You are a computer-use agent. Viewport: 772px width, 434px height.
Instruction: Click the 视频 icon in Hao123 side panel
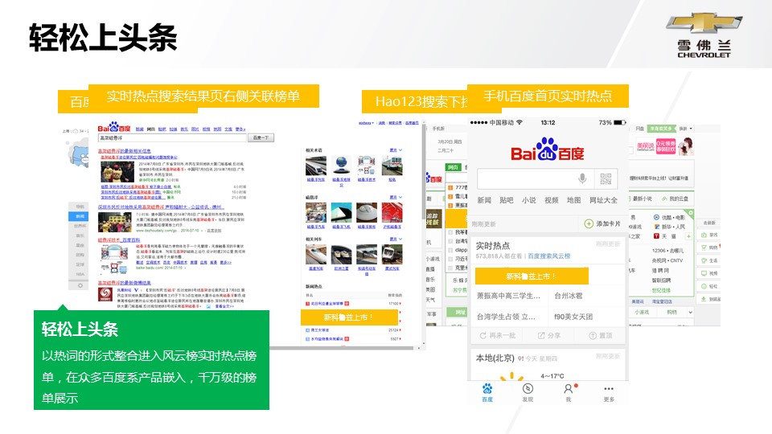tap(704, 273)
